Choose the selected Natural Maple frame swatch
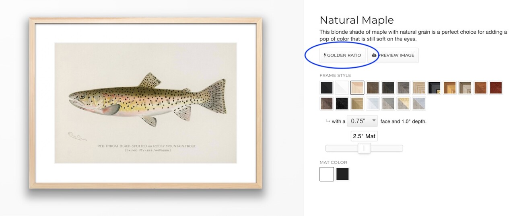 [357, 87]
